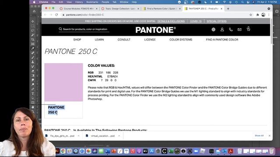Image resolution: width=280 pixels, height=157 pixels.
Task: Select the Clone Stamp tool in Photoshop
Action: [33, 62]
